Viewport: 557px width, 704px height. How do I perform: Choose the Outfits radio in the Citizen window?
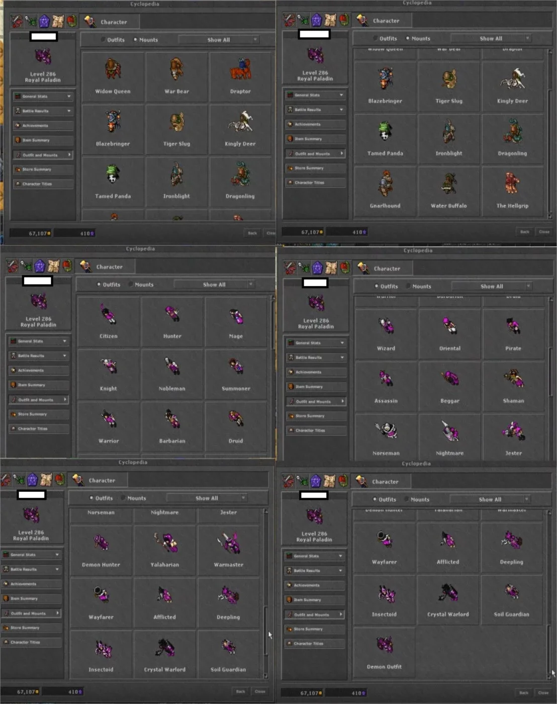tap(108, 285)
